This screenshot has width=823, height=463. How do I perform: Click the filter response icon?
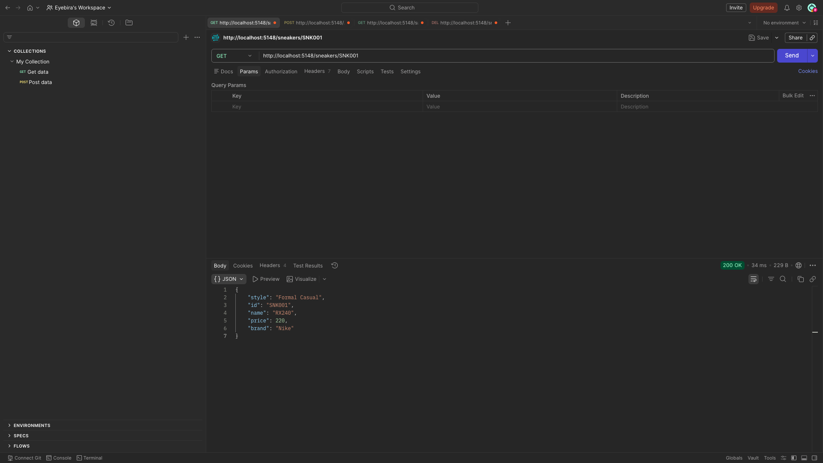[771, 279]
